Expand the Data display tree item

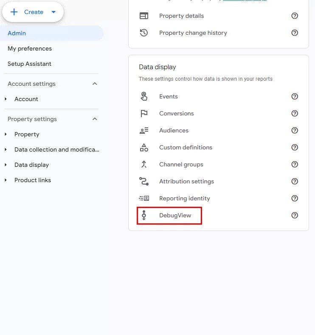pyautogui.click(x=6, y=165)
